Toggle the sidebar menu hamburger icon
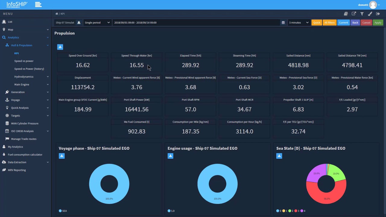 [38, 5]
